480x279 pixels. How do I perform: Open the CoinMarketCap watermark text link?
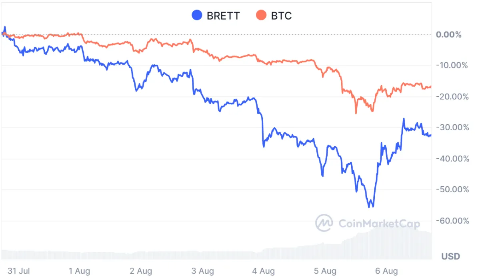[x=379, y=223]
